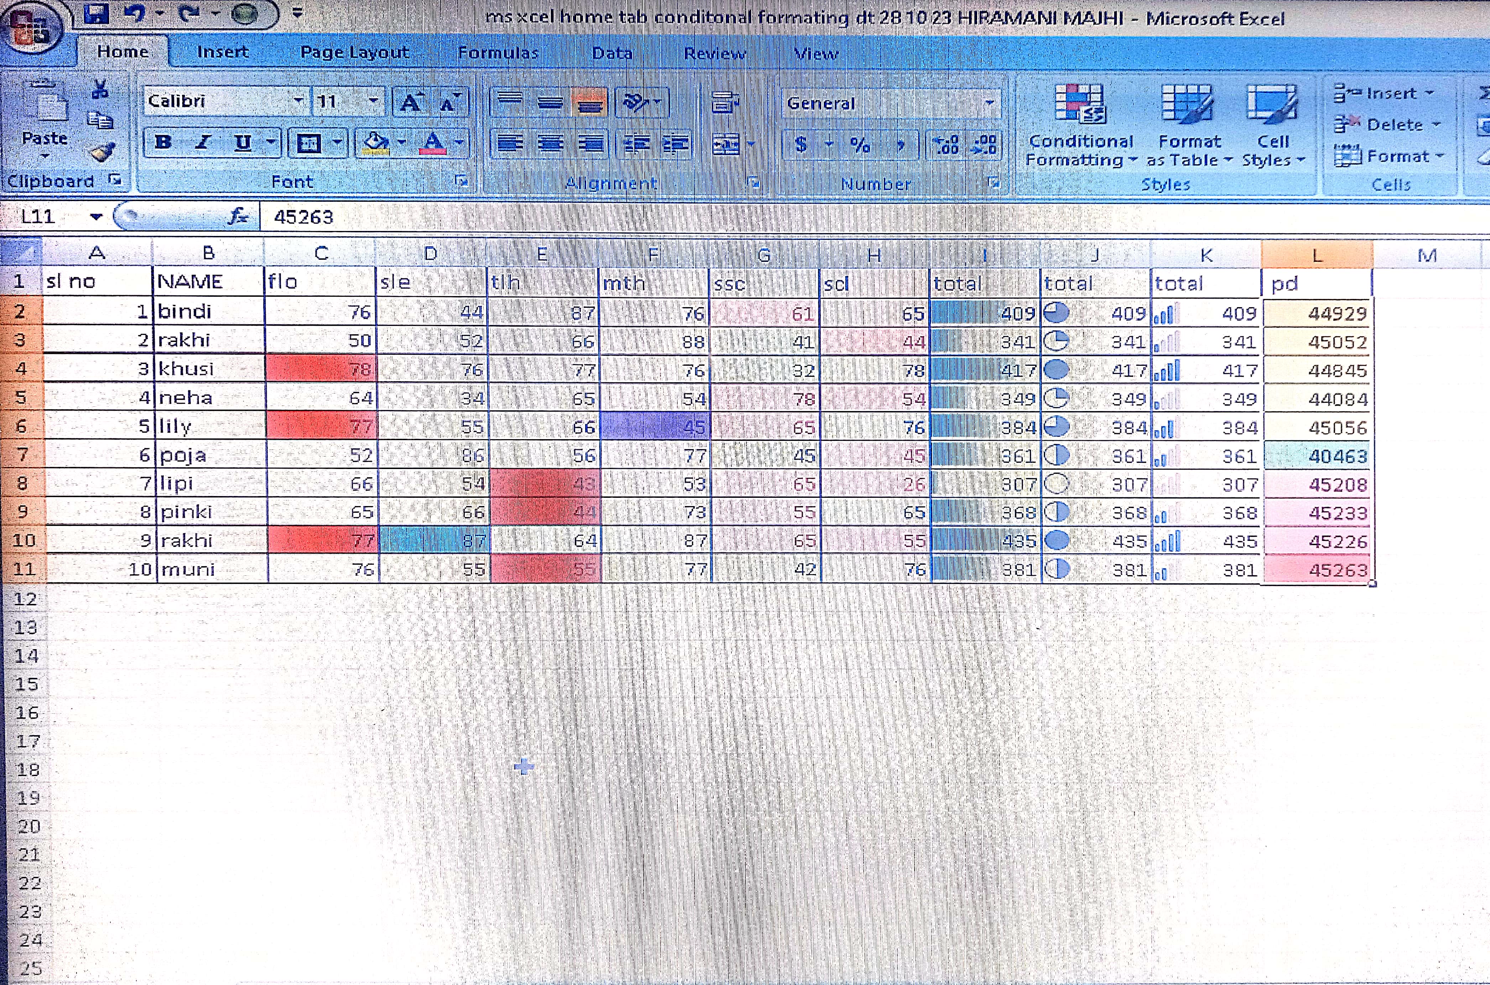The height and width of the screenshot is (985, 1490).
Task: Open the Cell Styles gallery
Action: pos(1272,126)
